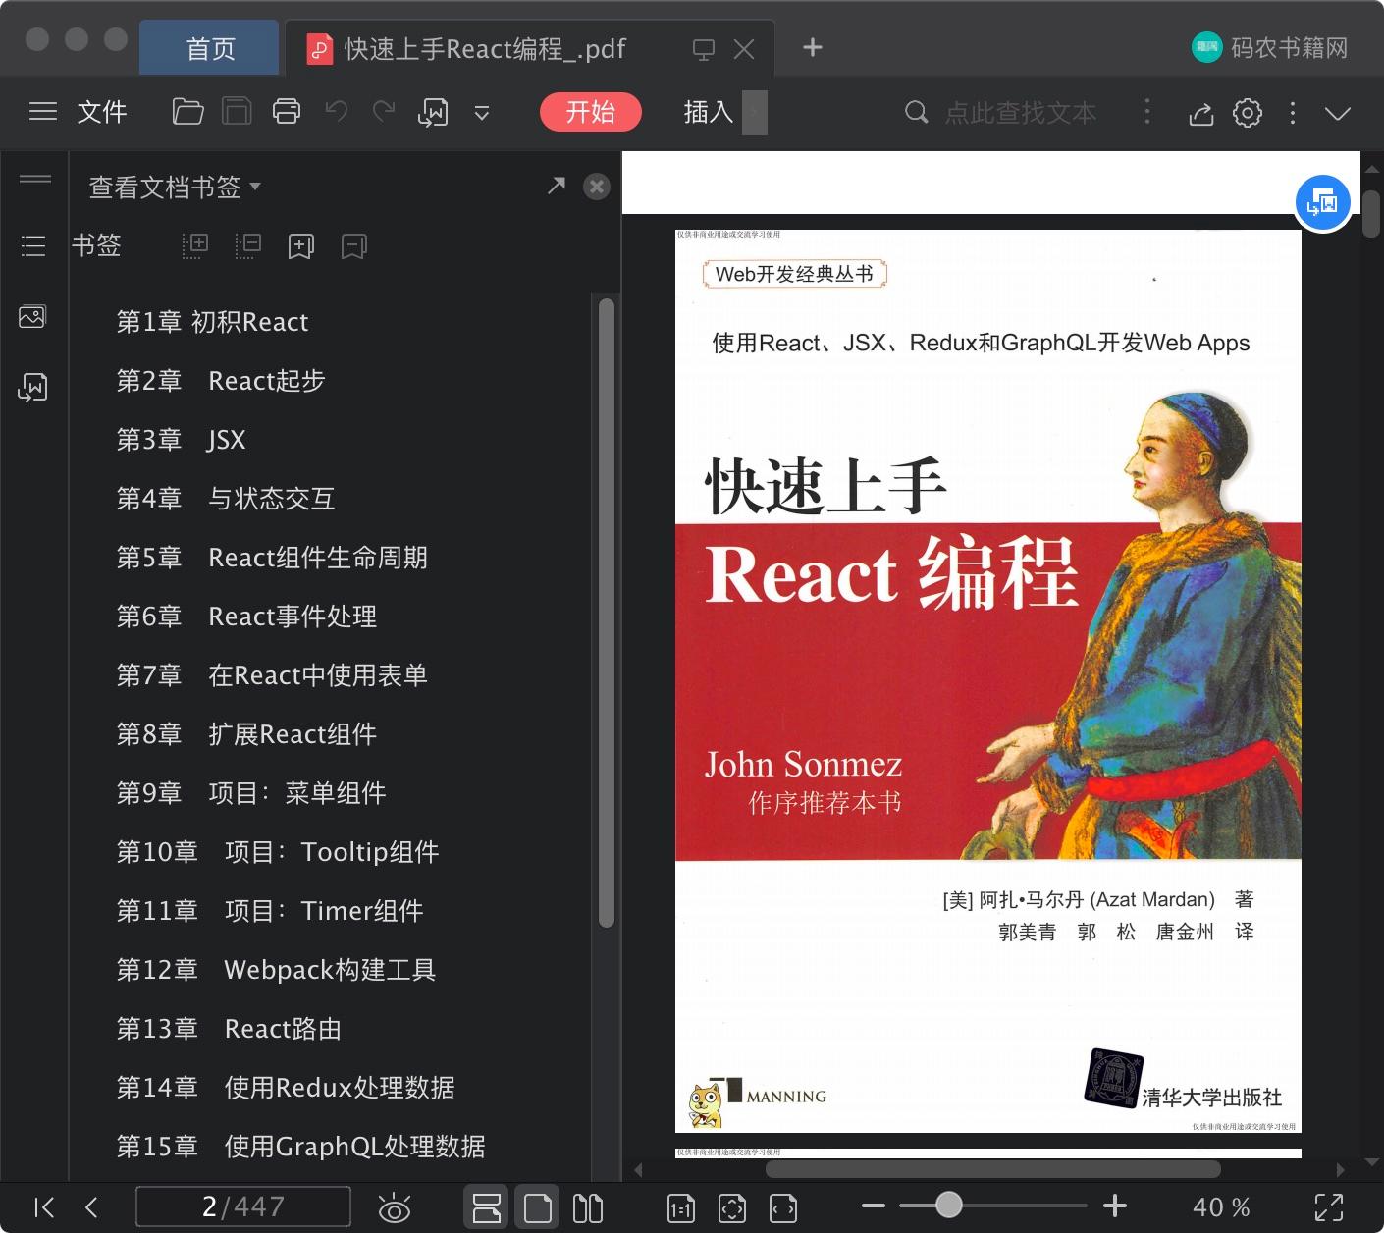1384x1233 pixels.
Task: Go to bookmark 第3章 JSX
Action: pyautogui.click(x=182, y=440)
